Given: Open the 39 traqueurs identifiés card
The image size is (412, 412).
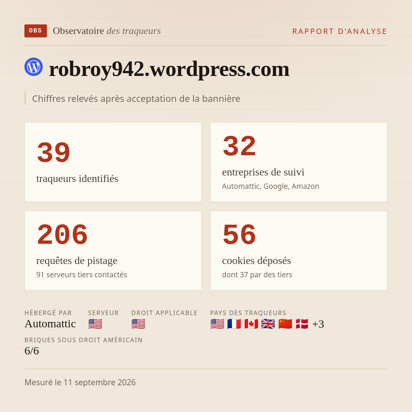Looking at the screenshot, I should 113,162.
